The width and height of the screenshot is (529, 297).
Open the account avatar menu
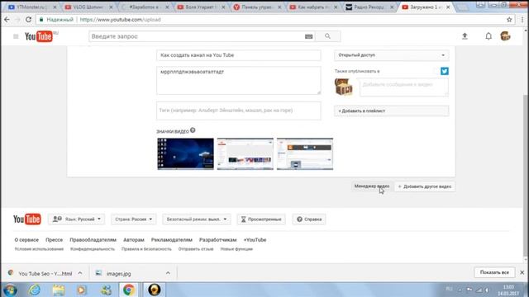click(x=505, y=36)
